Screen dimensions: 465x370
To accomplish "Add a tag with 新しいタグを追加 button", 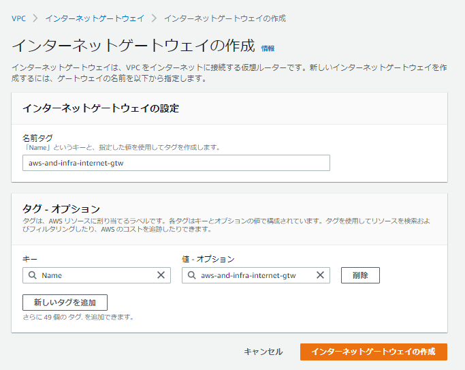I will (x=65, y=303).
